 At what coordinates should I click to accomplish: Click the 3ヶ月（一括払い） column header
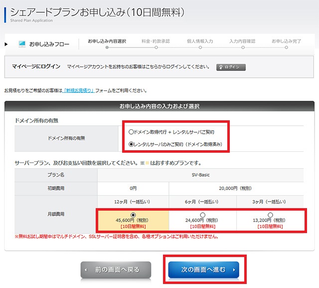pos(269,202)
